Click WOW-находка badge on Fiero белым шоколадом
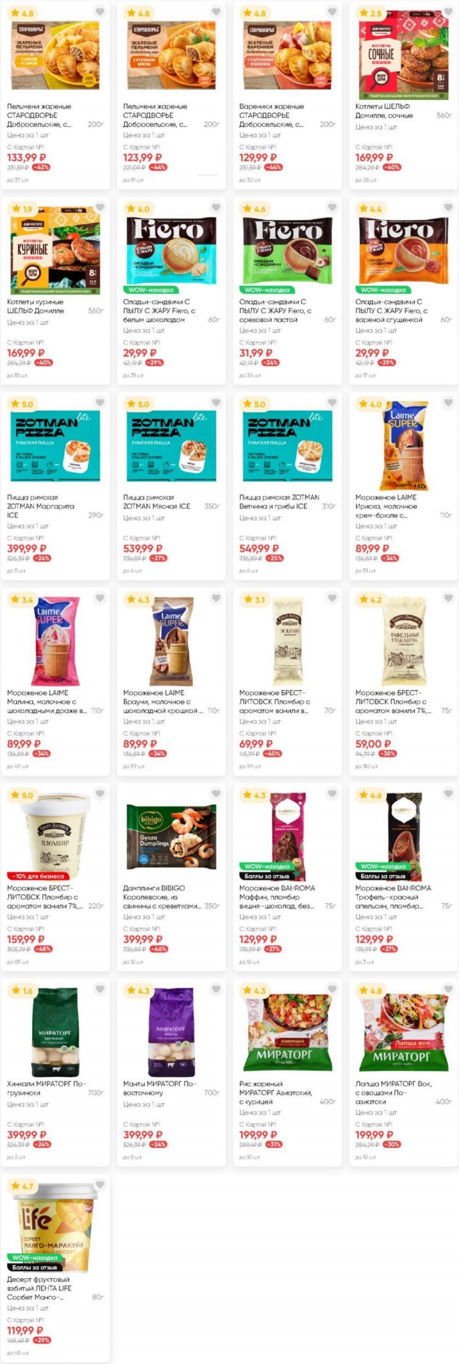Screen dimensions: 459x1364 [x=151, y=290]
